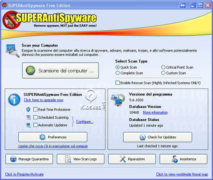Click the Assistenza help person icon
The height and width of the screenshot is (180, 213).
click(x=175, y=159)
